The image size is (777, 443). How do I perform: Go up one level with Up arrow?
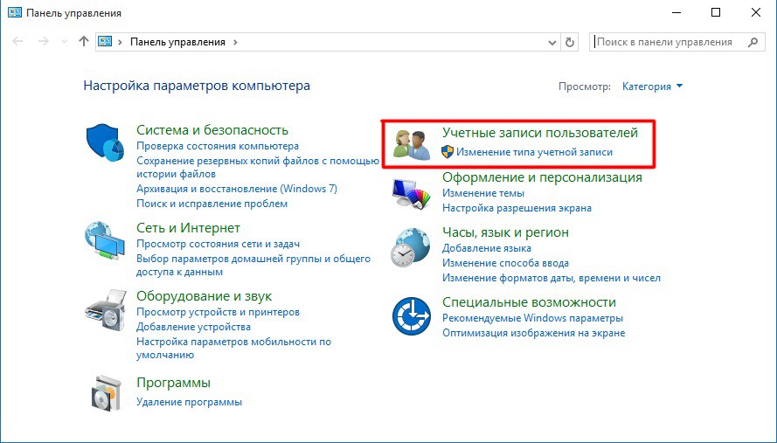pyautogui.click(x=84, y=42)
